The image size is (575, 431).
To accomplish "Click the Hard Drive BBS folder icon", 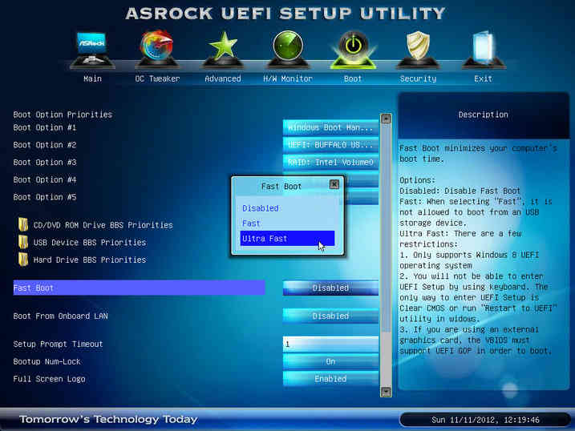I will [x=23, y=259].
